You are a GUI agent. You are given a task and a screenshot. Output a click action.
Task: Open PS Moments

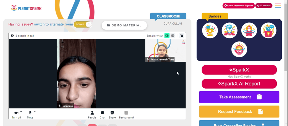pos(264,5)
